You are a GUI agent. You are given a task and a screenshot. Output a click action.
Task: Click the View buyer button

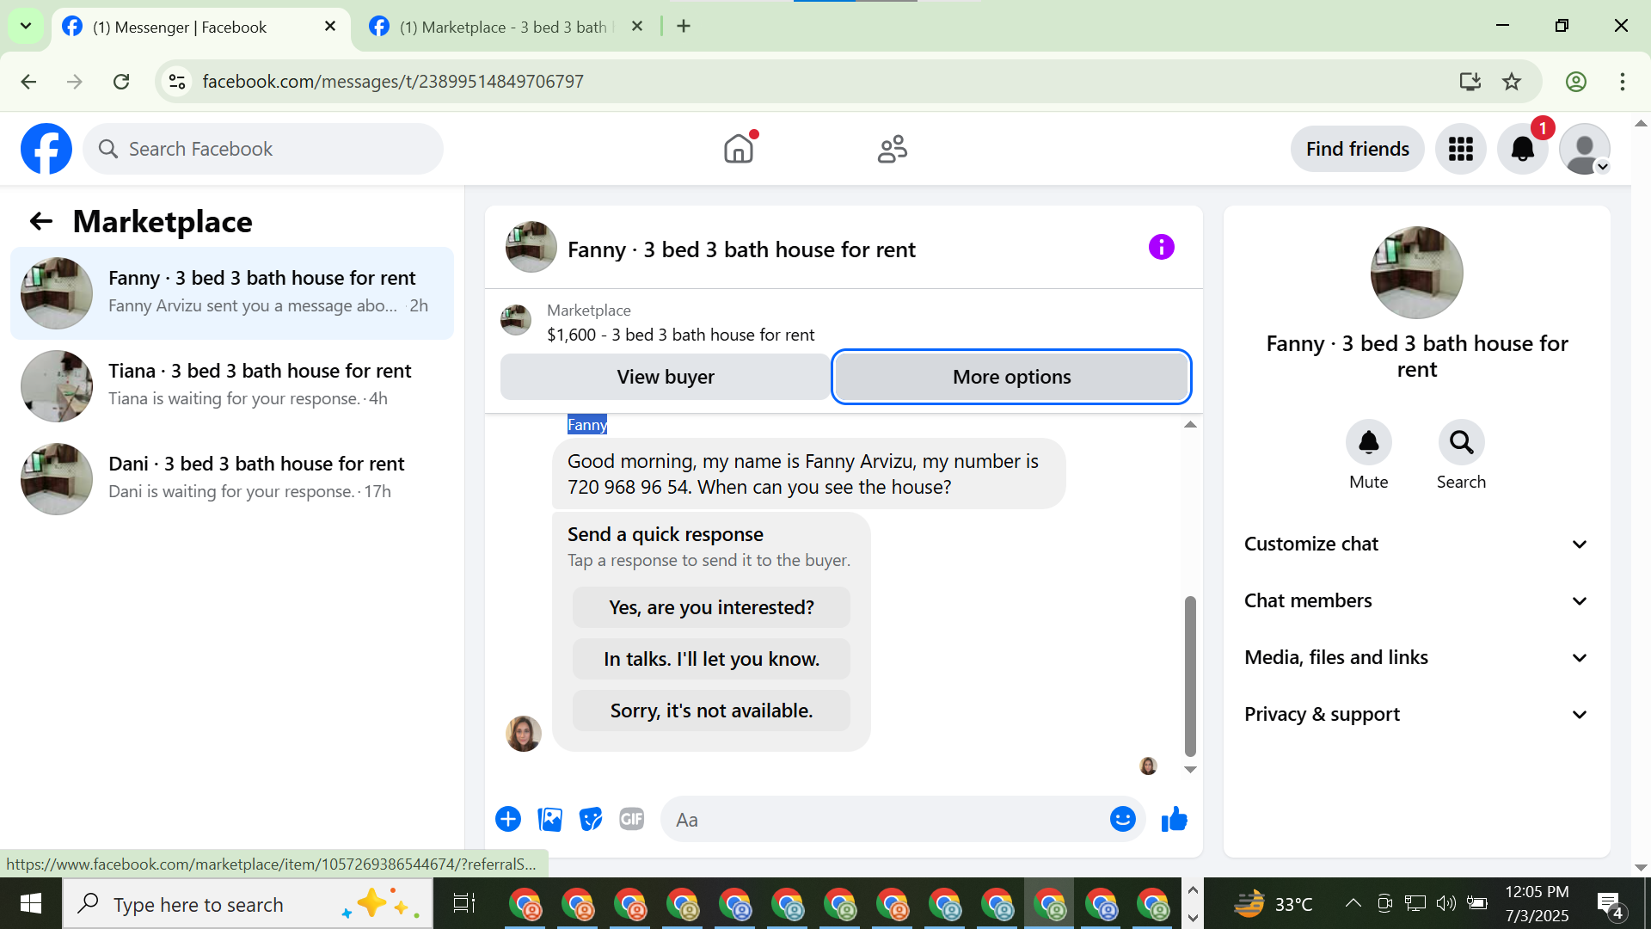665,377
